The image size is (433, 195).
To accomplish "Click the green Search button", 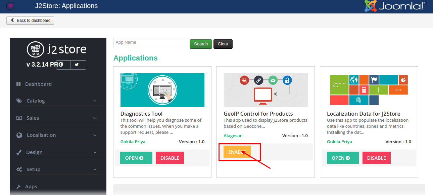I will click(x=201, y=44).
